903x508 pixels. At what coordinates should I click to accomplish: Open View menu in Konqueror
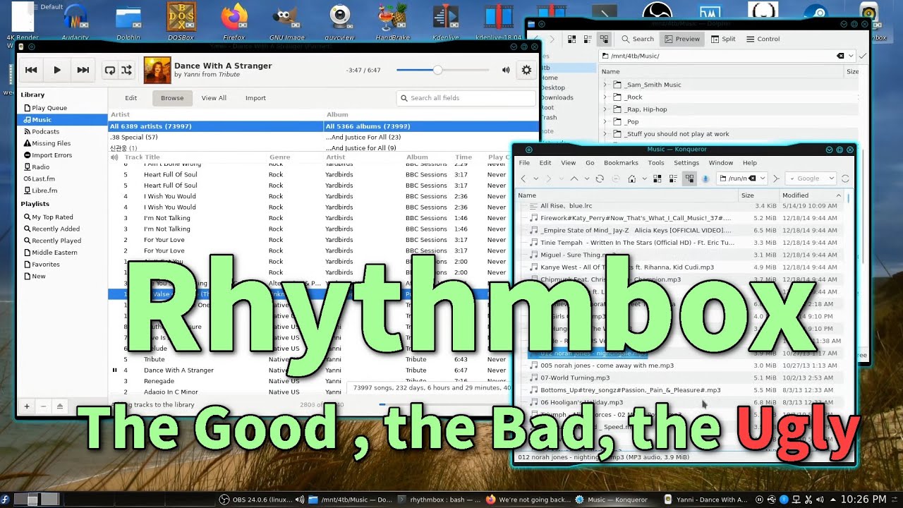point(568,163)
